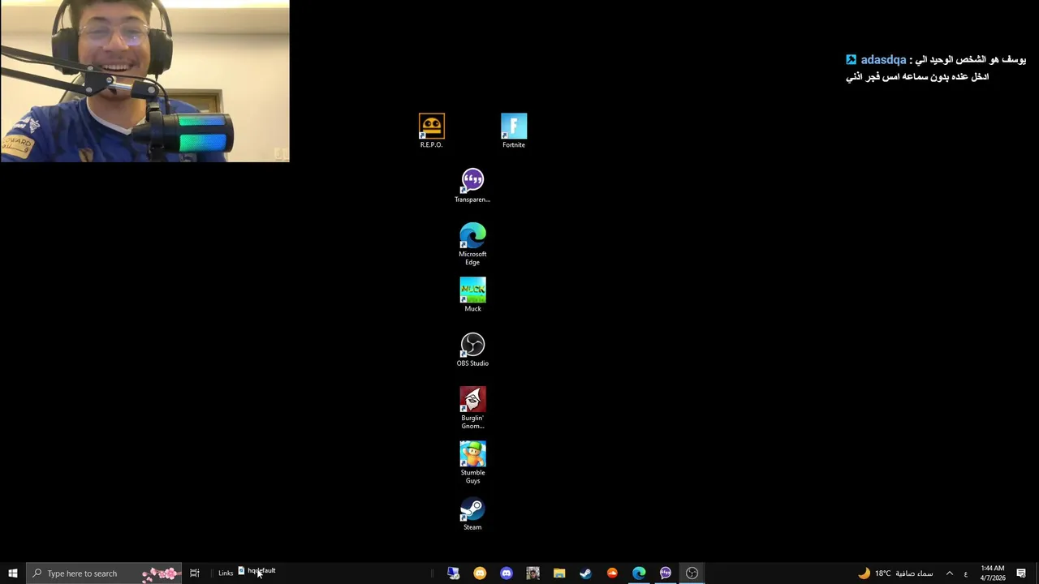This screenshot has width=1039, height=584.
Task: Switch to the purple chat overlay taskbar app
Action: [x=666, y=573]
